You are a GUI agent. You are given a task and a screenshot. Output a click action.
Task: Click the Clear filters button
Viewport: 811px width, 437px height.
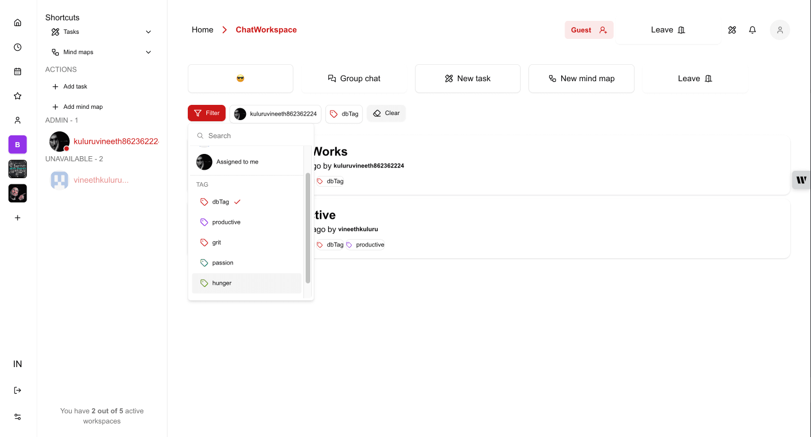pyautogui.click(x=386, y=113)
